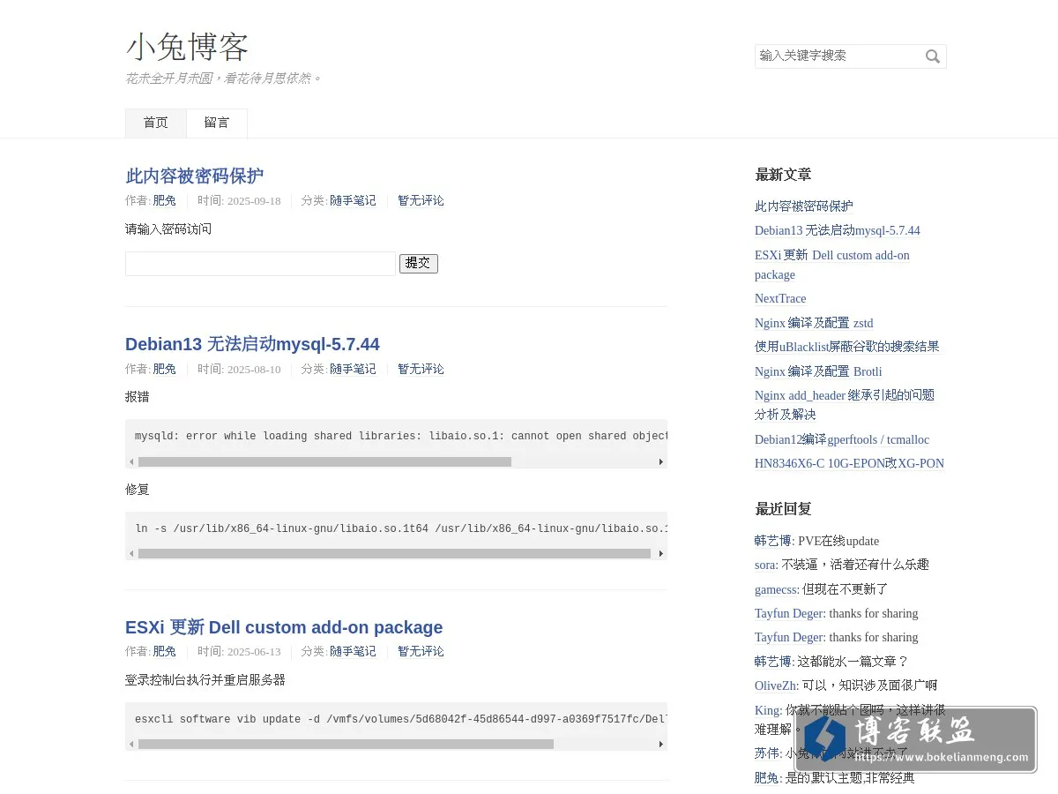Open sidebar link Nginx 编译及配置 Brotli
Viewport: 1058px width, 794px height.
point(818,372)
